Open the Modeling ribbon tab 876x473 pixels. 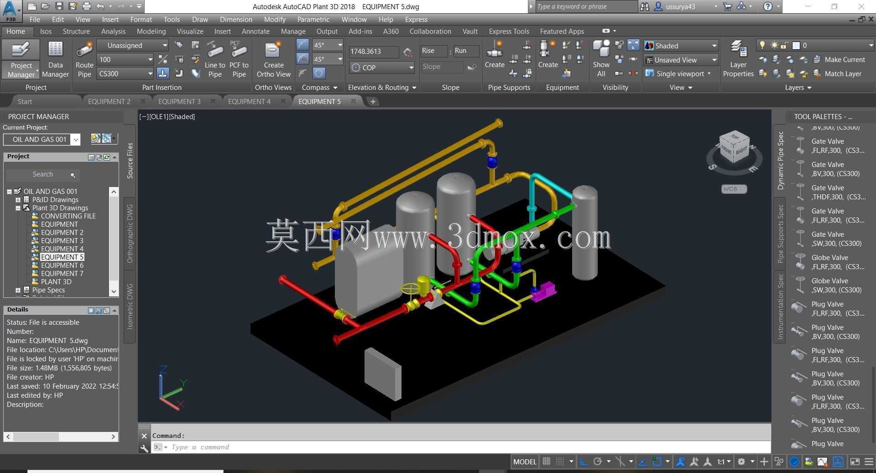(151, 31)
